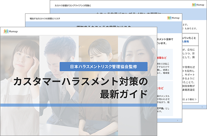Viewport: 207px width, 136px height.
Task: Open the 増加するカスハラの実態とリスク slide header
Action: click(45, 18)
